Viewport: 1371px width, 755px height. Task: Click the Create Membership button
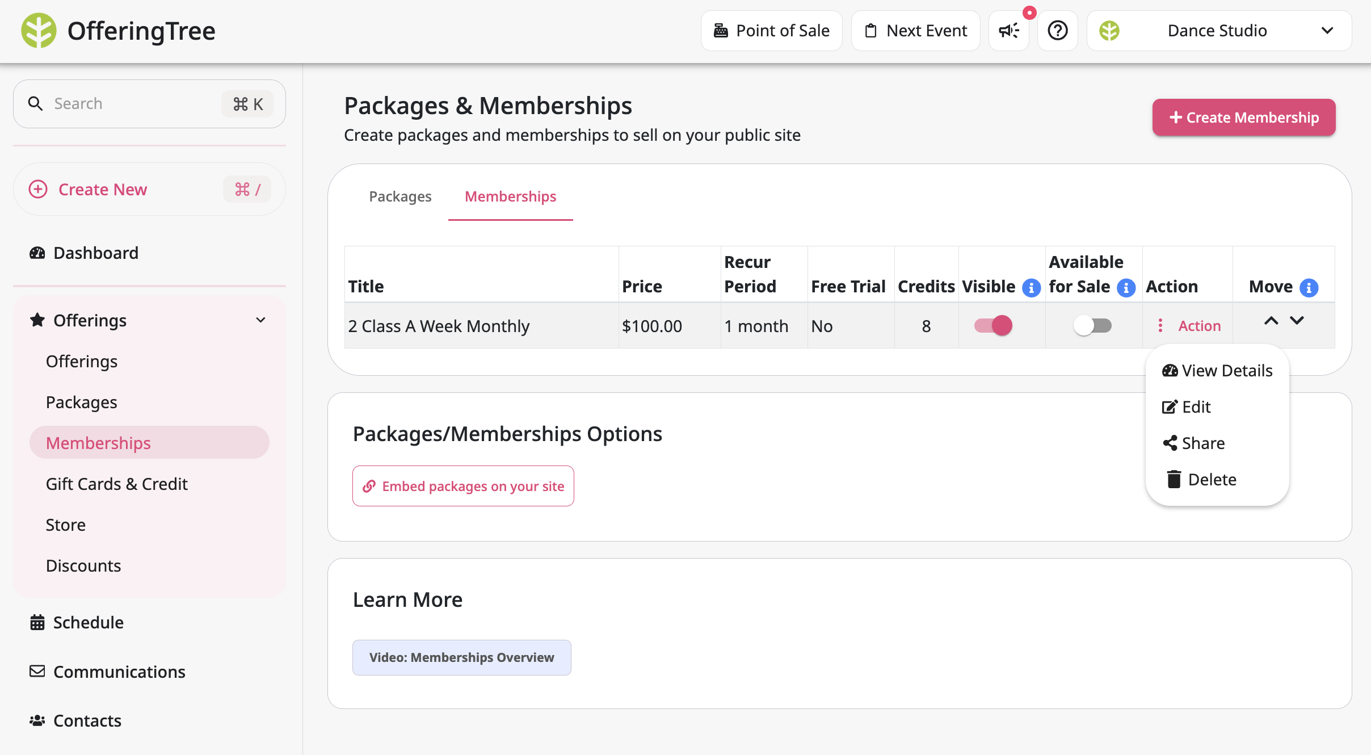click(1244, 118)
